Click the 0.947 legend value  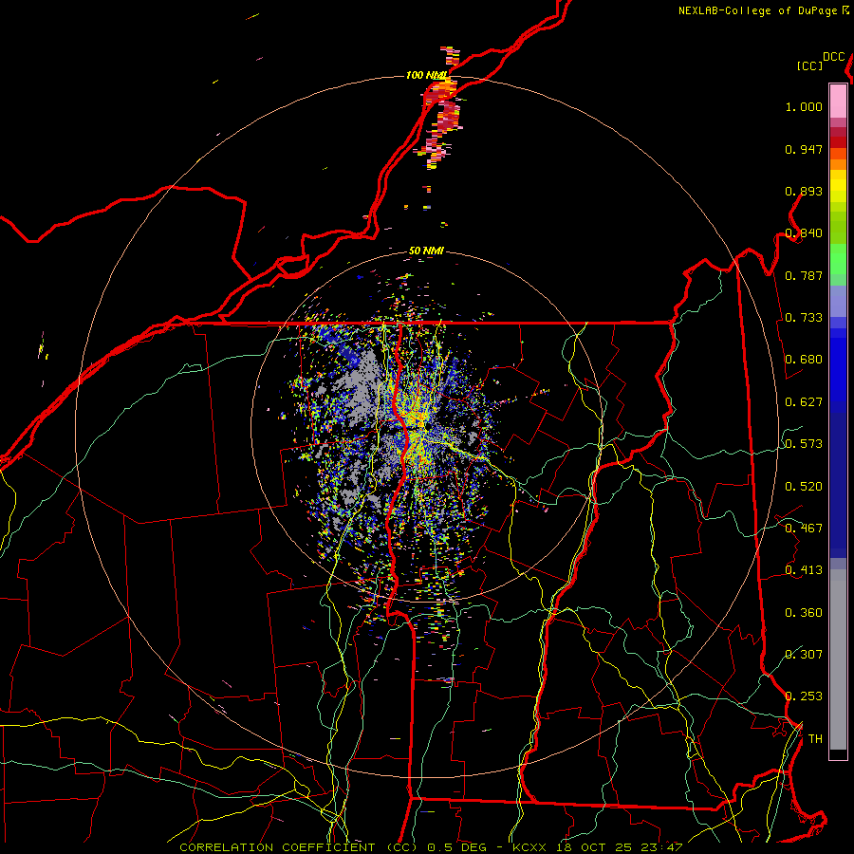[804, 149]
